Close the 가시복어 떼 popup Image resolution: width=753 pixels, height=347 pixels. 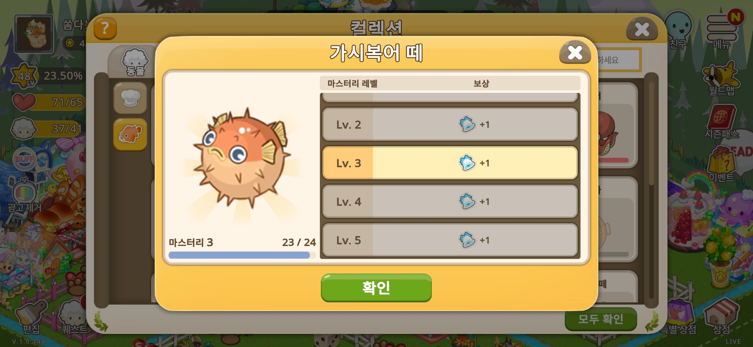[575, 52]
